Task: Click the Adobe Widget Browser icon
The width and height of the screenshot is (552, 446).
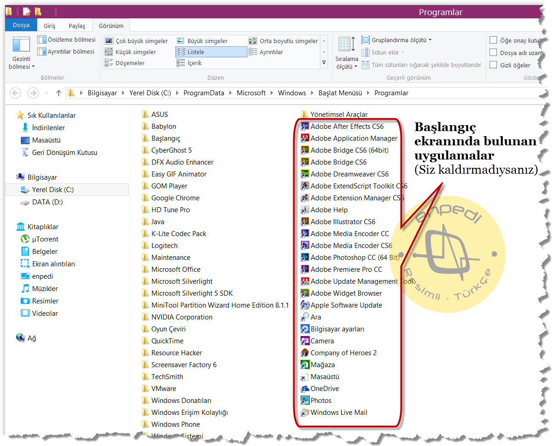Action: pyautogui.click(x=305, y=293)
